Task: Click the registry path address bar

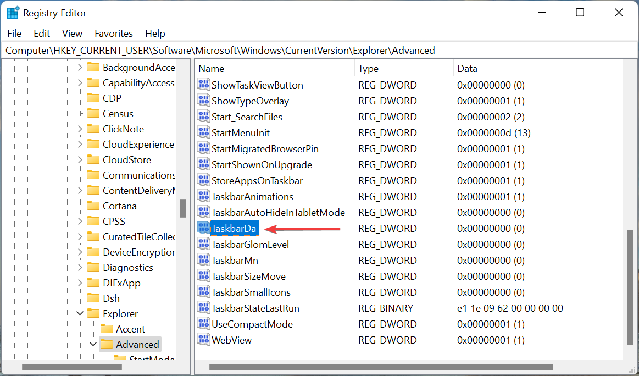Action: point(320,51)
